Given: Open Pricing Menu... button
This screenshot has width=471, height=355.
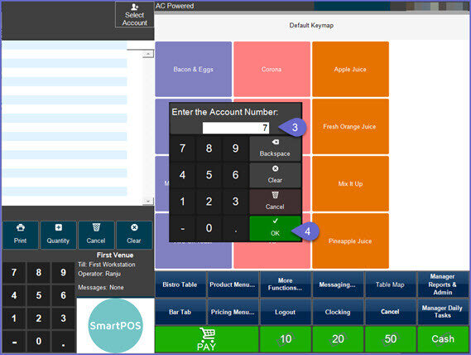Looking at the screenshot, I should click(x=233, y=312).
